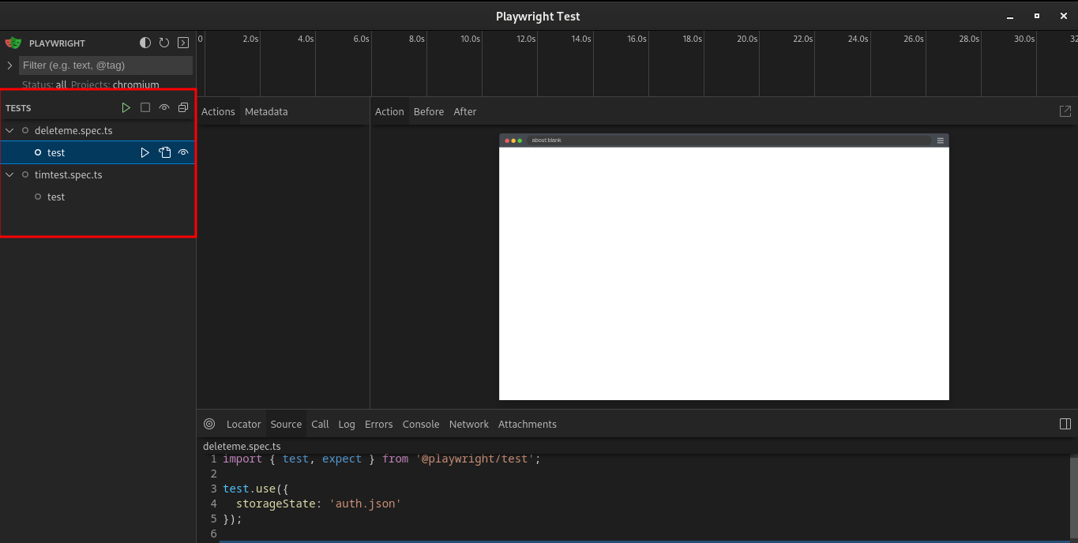
Task: Click the timeline at 10.0s marker
Action: pos(470,39)
